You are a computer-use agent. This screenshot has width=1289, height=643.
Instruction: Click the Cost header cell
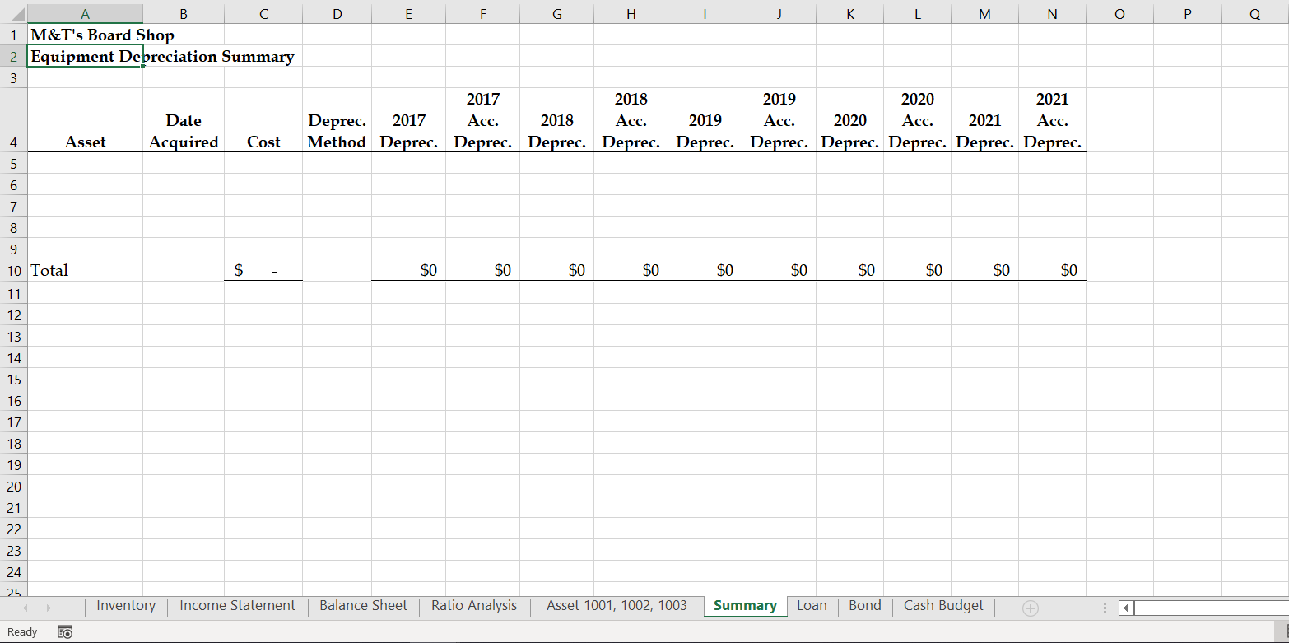[x=263, y=120]
